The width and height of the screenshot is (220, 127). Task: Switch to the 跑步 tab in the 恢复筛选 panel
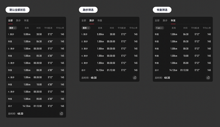click(165, 20)
